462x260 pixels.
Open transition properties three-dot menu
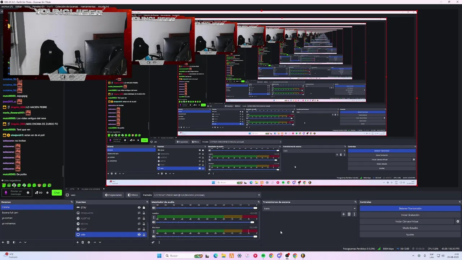354,214
